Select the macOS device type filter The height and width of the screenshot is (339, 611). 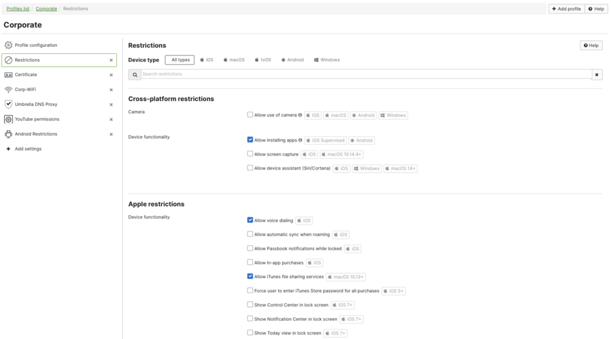[234, 60]
